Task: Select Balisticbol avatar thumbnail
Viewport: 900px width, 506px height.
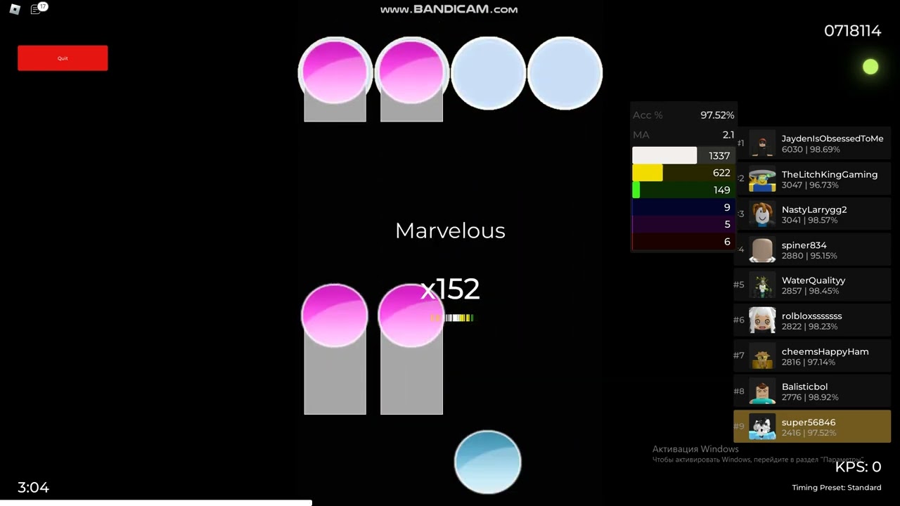Action: click(762, 391)
